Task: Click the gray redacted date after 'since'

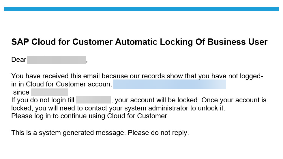Action: (x=50, y=92)
